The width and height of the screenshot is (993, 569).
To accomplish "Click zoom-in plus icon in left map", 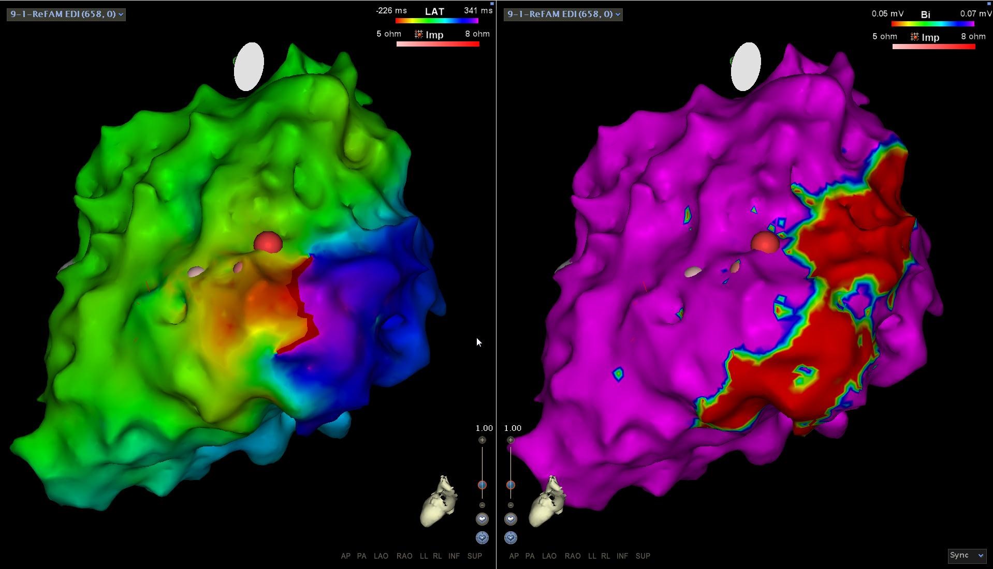I will (482, 440).
